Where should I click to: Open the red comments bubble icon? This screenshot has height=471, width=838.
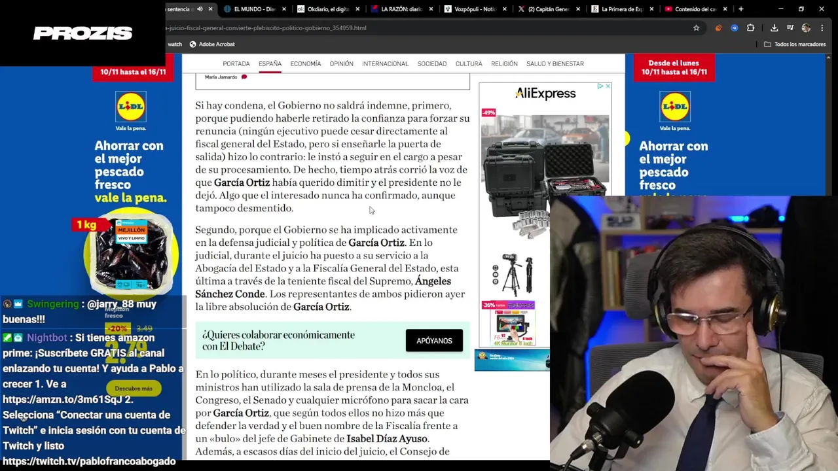[x=244, y=77]
